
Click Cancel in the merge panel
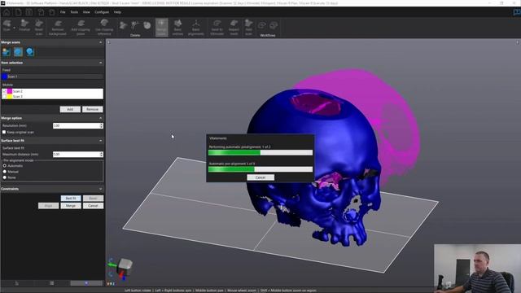click(x=93, y=206)
